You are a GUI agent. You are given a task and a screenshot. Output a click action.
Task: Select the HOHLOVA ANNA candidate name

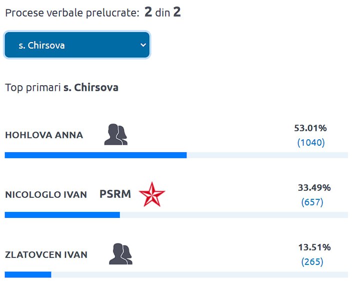click(x=44, y=135)
